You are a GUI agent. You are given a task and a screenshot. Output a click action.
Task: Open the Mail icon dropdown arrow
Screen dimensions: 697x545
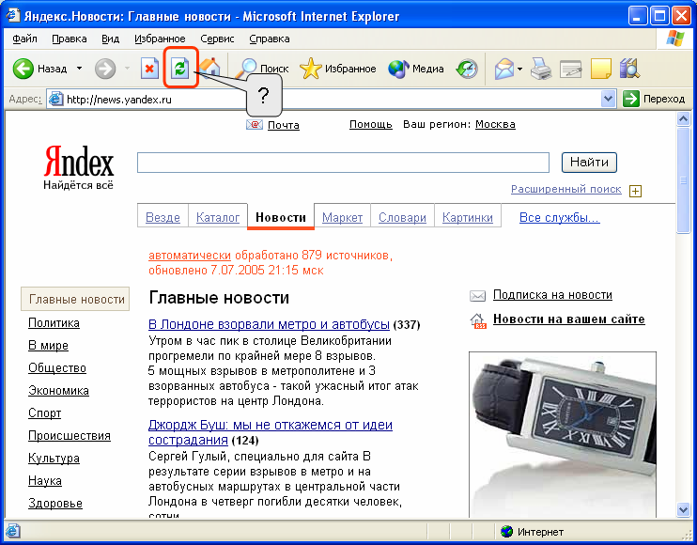[519, 70]
